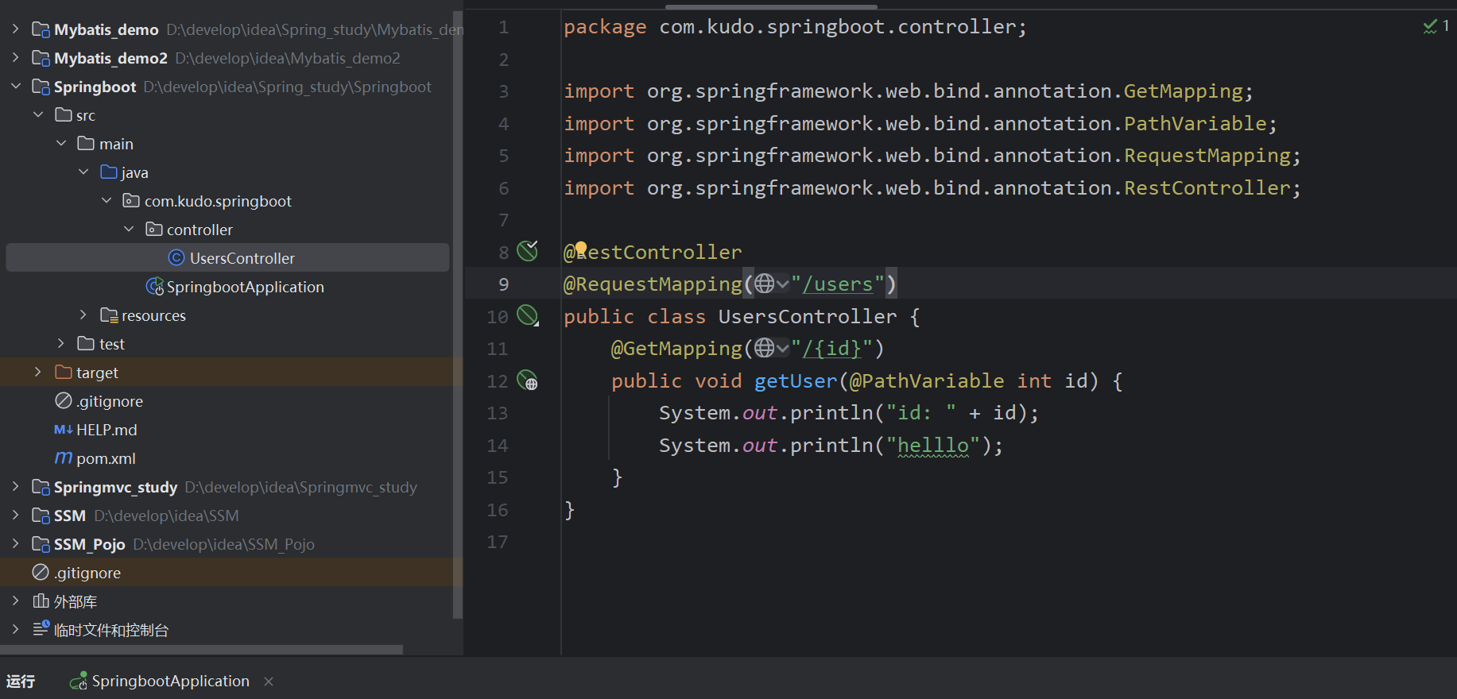Click the gutter bean icon on line 8
This screenshot has width=1457, height=699.
528,251
